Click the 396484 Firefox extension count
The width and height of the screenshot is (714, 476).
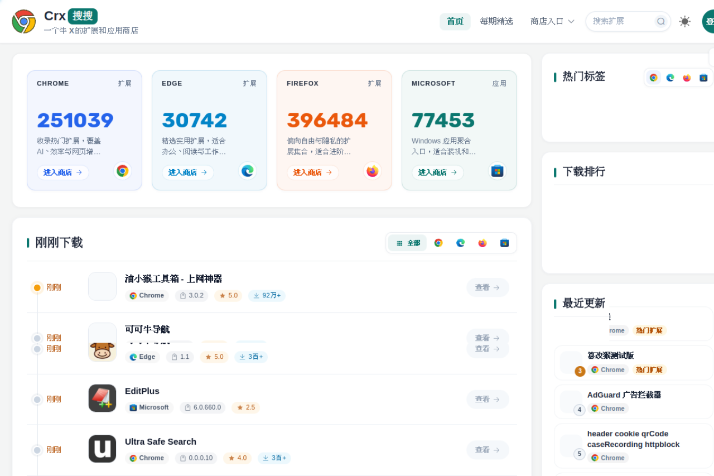(327, 121)
